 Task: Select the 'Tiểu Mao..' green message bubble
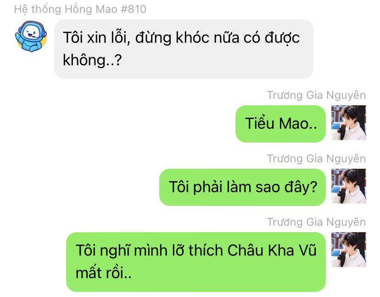pos(280,124)
